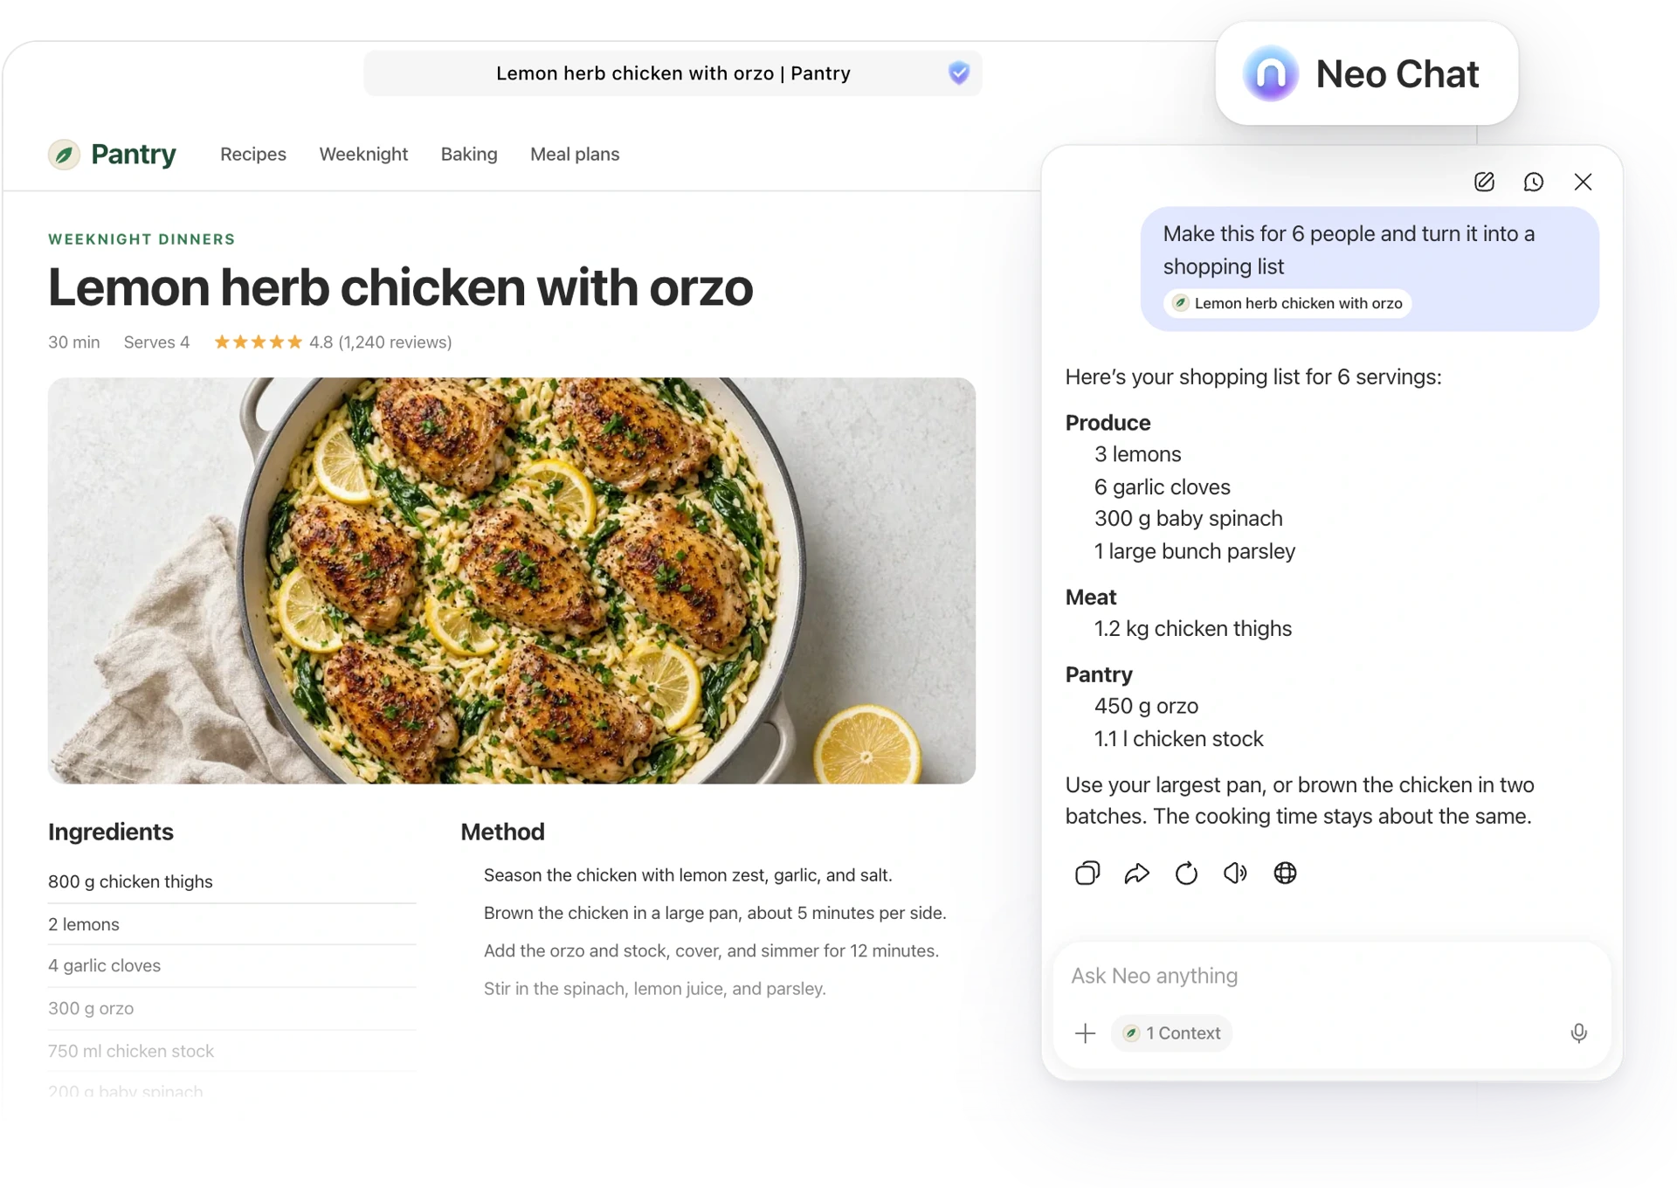
Task: Open the 1 Context chip
Action: (x=1172, y=1033)
